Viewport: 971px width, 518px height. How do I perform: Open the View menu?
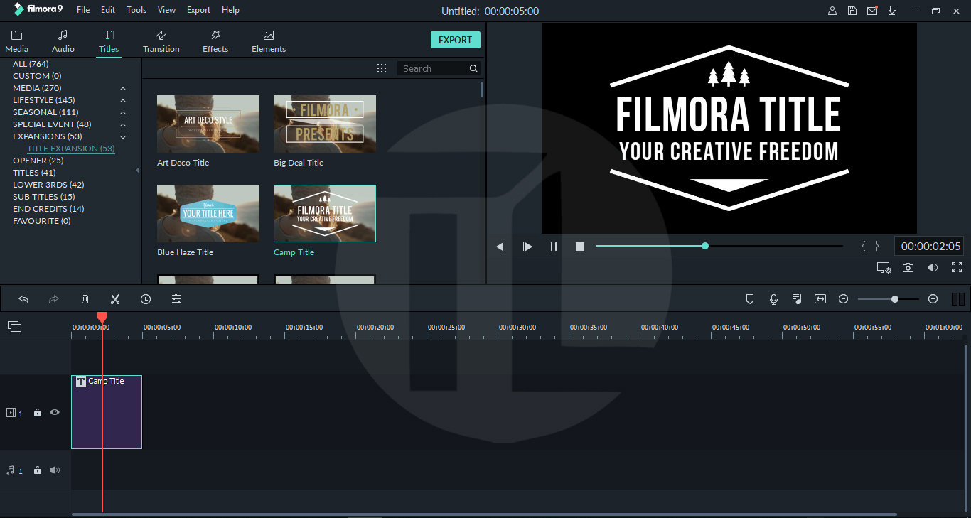tap(167, 10)
